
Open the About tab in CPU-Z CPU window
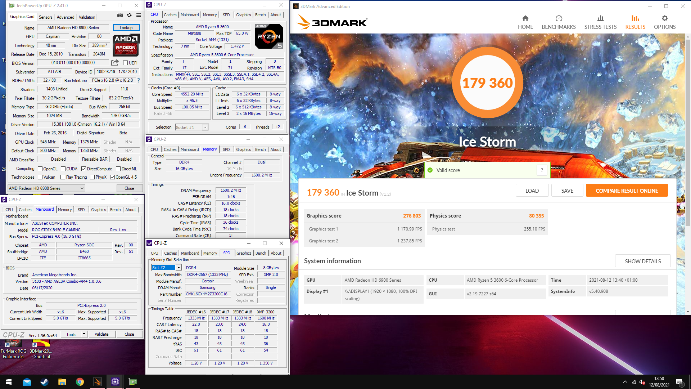[276, 15]
